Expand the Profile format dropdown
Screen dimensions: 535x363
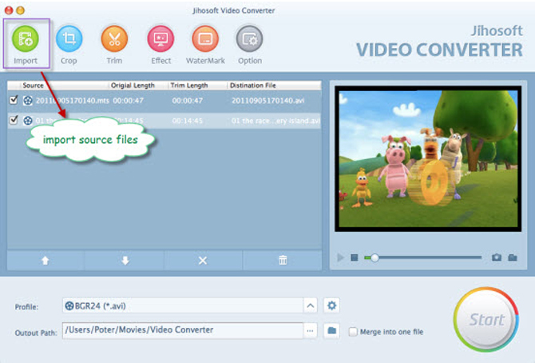[x=311, y=305]
